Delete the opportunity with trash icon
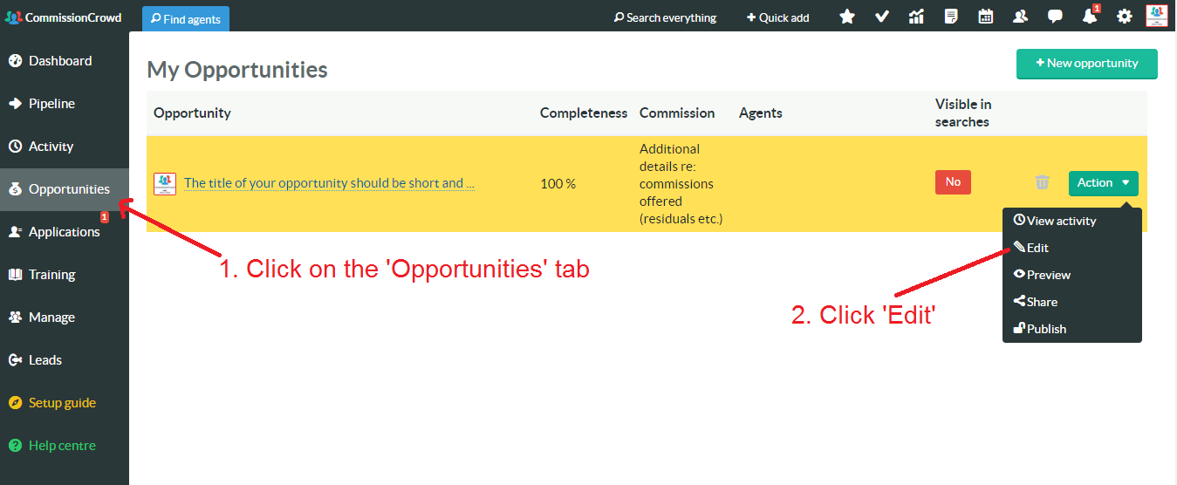This screenshot has height=485, width=1177. click(1042, 182)
